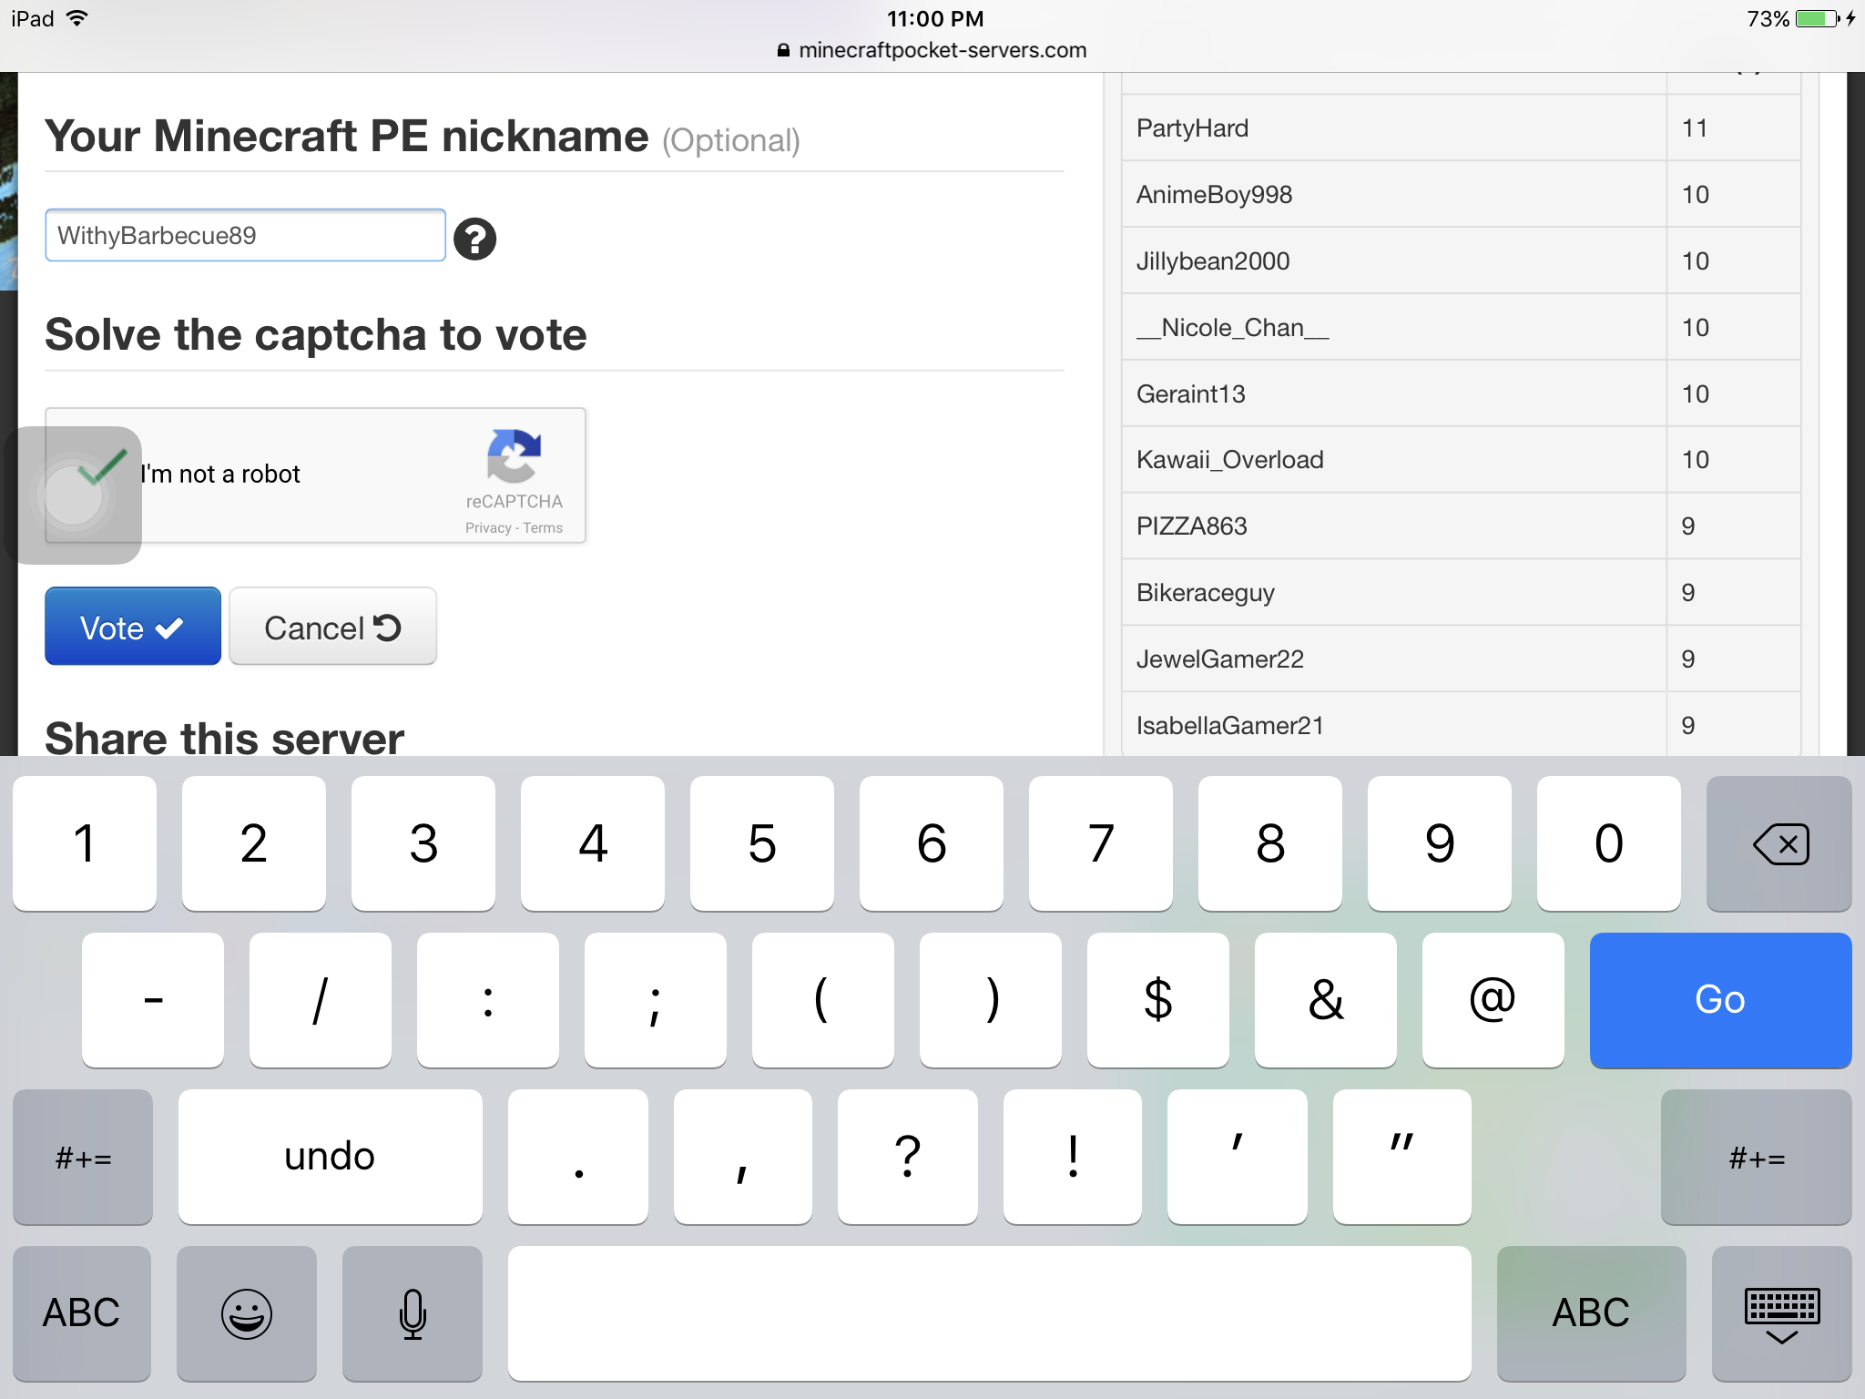Tap the comma key
This screenshot has height=1399, width=1865.
point(743,1157)
